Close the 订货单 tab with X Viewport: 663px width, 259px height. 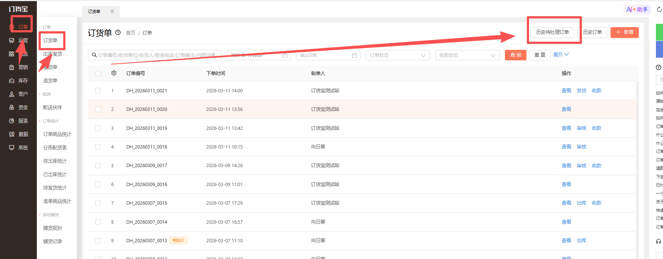(112, 12)
